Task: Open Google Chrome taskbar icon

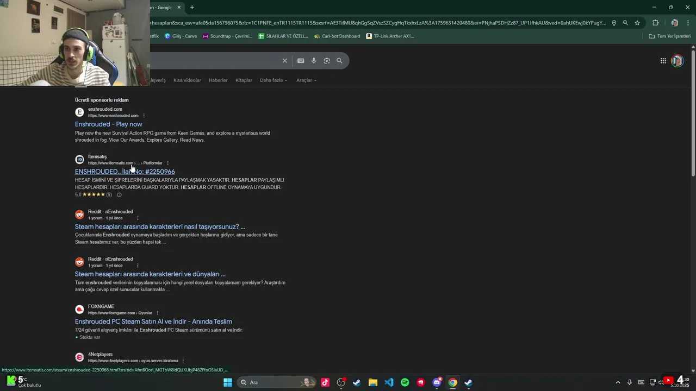Action: (453, 382)
